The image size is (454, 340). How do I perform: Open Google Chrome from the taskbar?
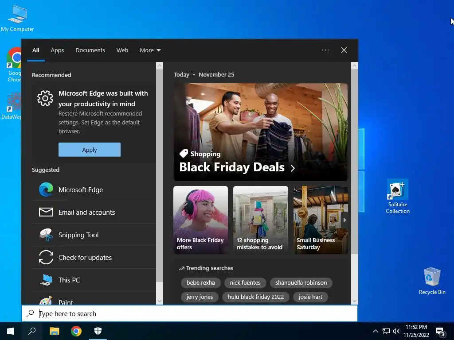(x=76, y=331)
